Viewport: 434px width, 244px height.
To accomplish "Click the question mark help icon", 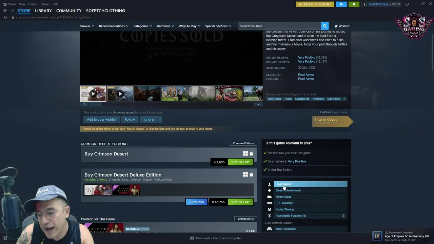I will (364, 4).
